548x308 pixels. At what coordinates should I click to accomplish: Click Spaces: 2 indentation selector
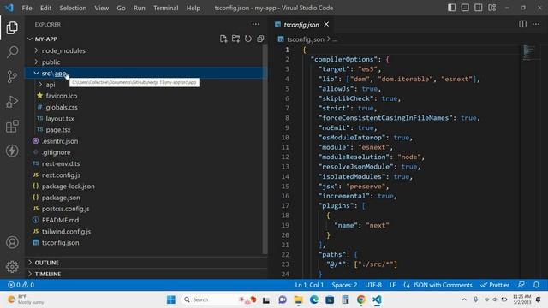click(x=344, y=285)
